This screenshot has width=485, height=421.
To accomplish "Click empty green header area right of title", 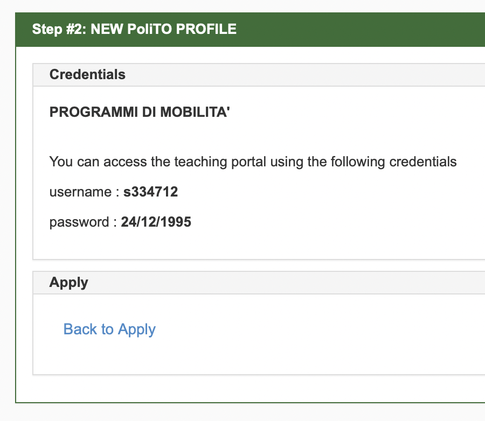I will (x=361, y=29).
